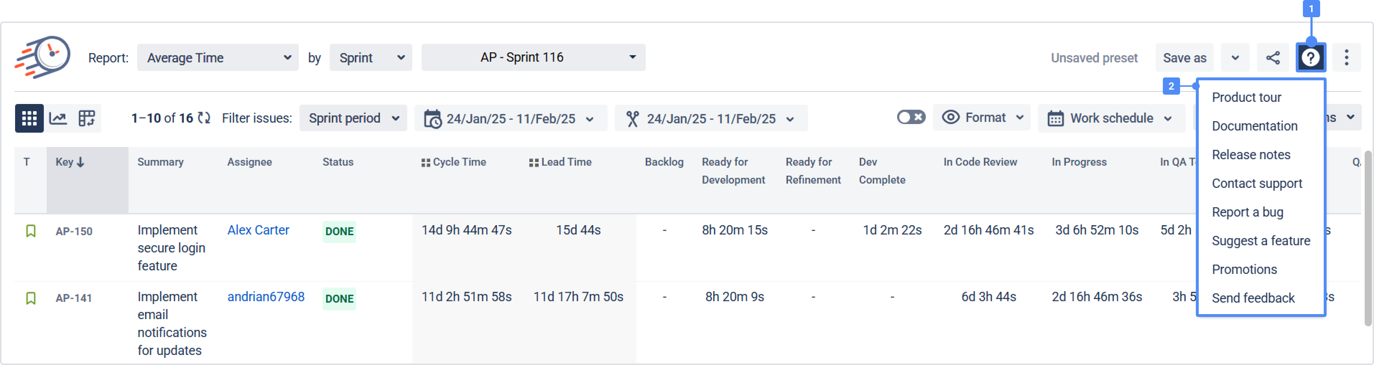The width and height of the screenshot is (1374, 365).
Task: Click the Save as button
Action: 1184,58
